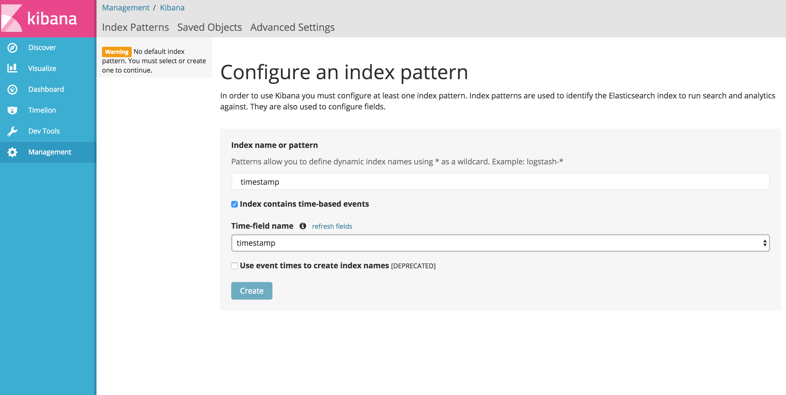Select the Dashboard label in the sidebar
This screenshot has height=395, width=786.
pos(46,89)
